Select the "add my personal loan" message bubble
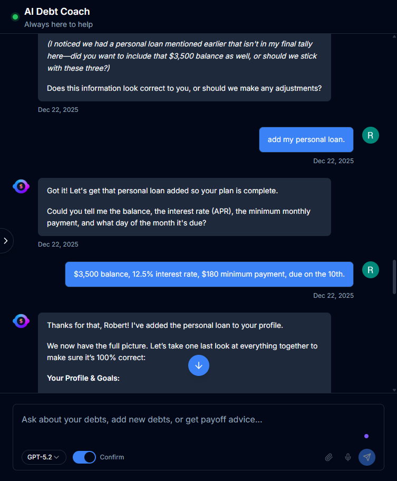This screenshot has width=397, height=481. pyautogui.click(x=306, y=139)
